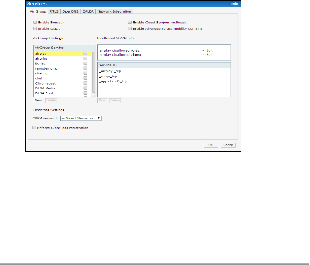Switch to the RTLS tab
The image size is (310, 265).
(54, 11)
